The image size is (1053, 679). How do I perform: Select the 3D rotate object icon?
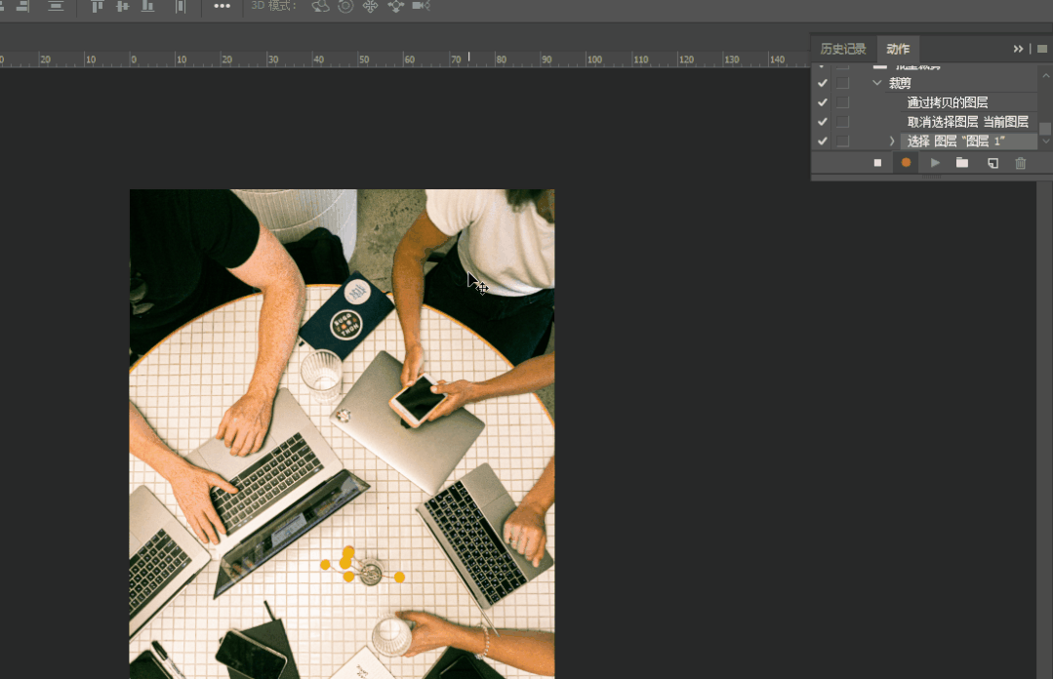coord(320,6)
